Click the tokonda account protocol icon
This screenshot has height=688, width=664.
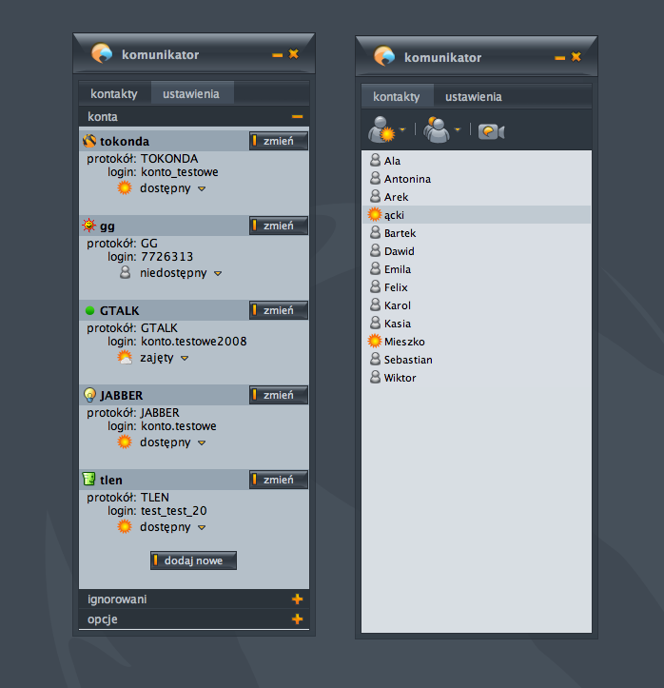[89, 141]
